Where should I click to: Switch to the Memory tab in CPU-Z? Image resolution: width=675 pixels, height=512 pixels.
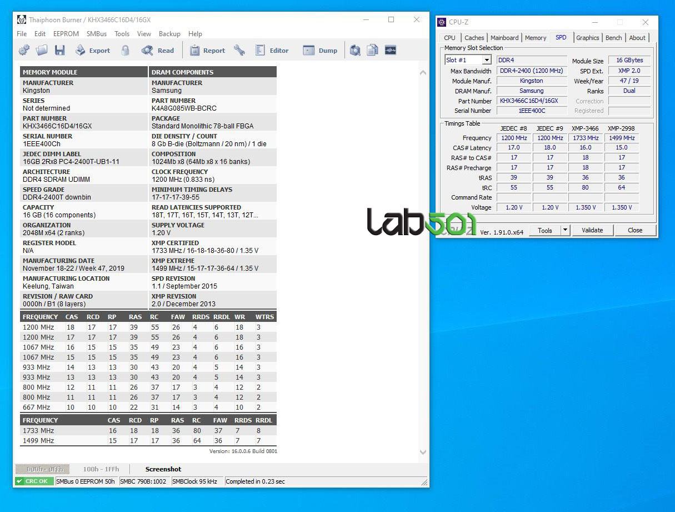[536, 38]
